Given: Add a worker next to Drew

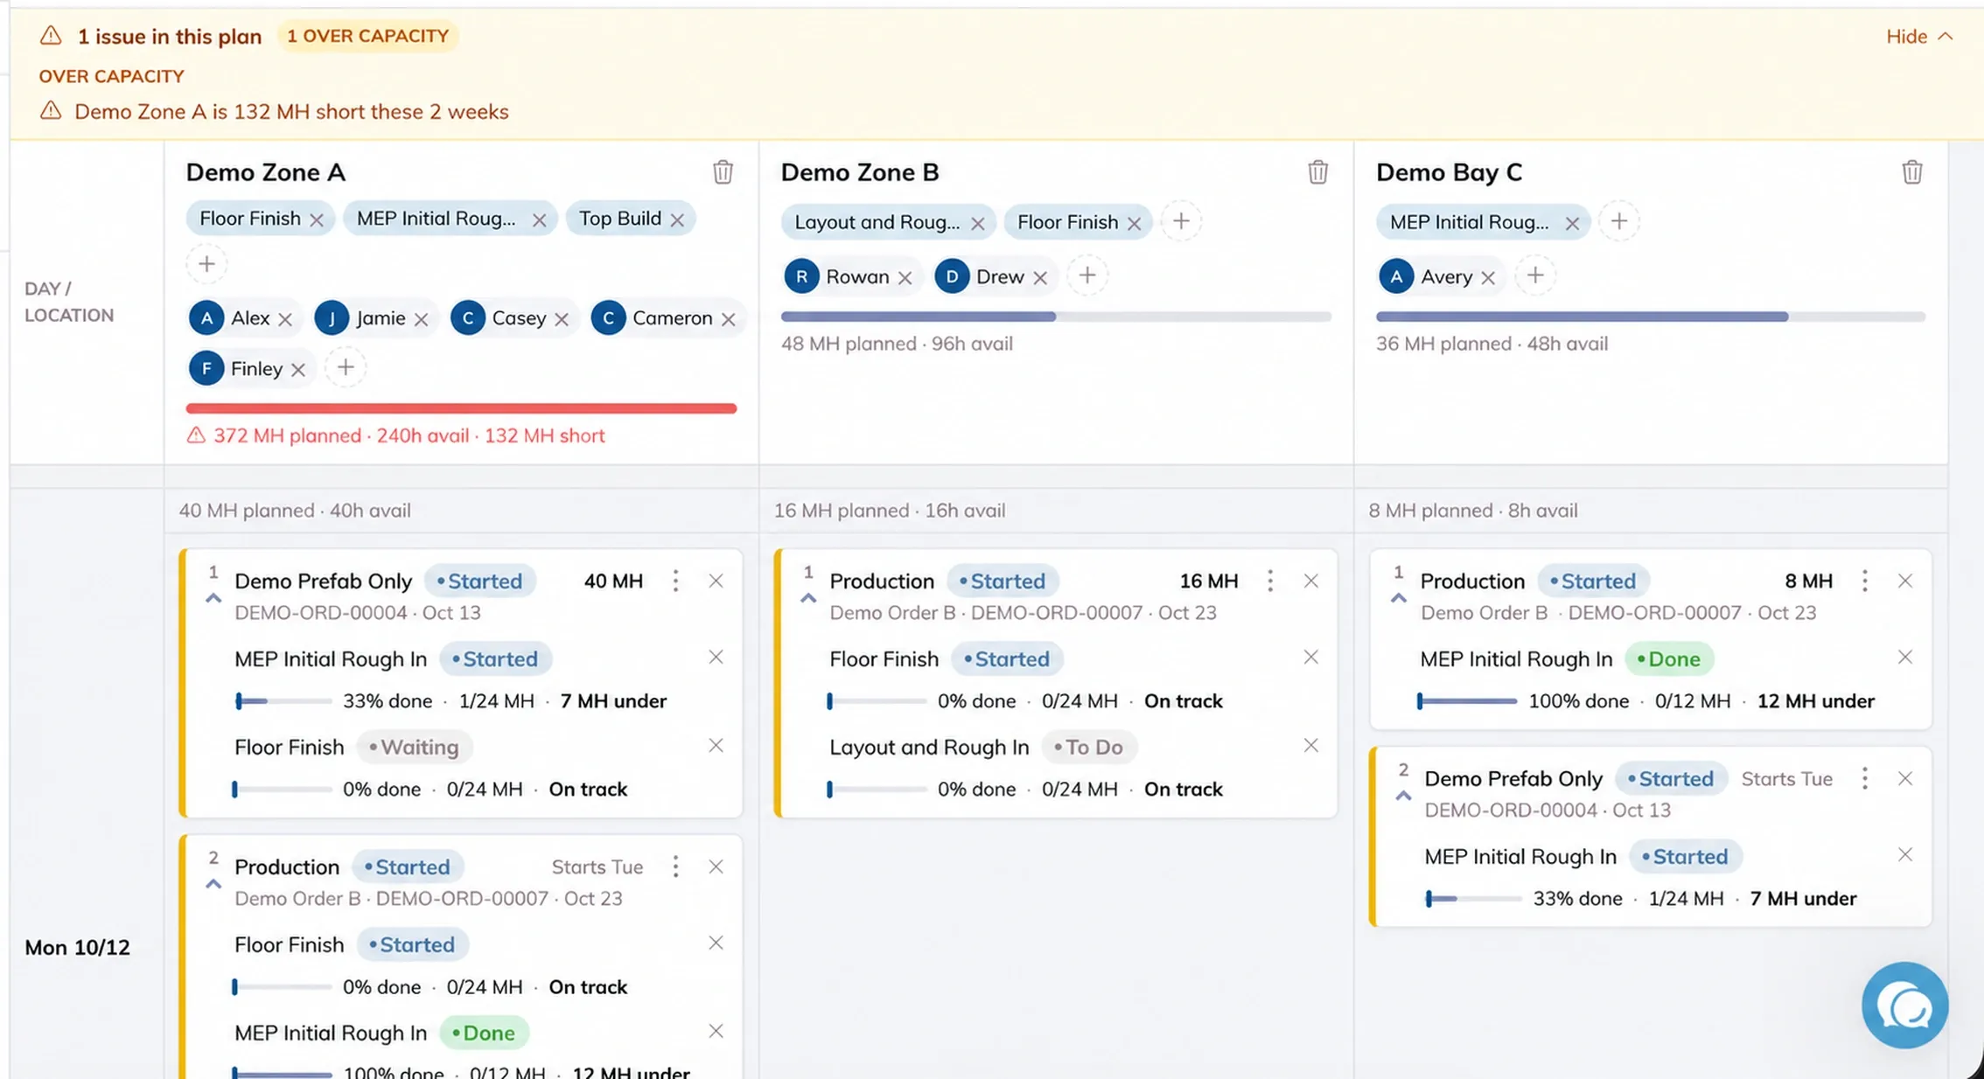Looking at the screenshot, I should [x=1087, y=276].
